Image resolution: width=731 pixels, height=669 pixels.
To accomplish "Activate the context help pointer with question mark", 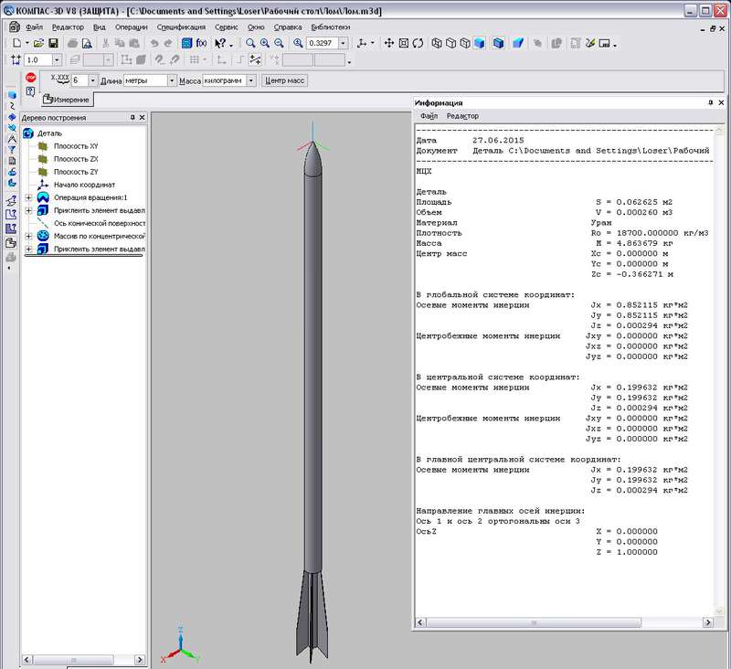I will point(220,43).
